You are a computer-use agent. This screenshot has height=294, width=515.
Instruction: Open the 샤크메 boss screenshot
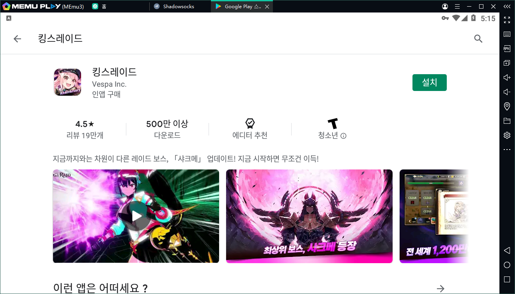point(309,216)
